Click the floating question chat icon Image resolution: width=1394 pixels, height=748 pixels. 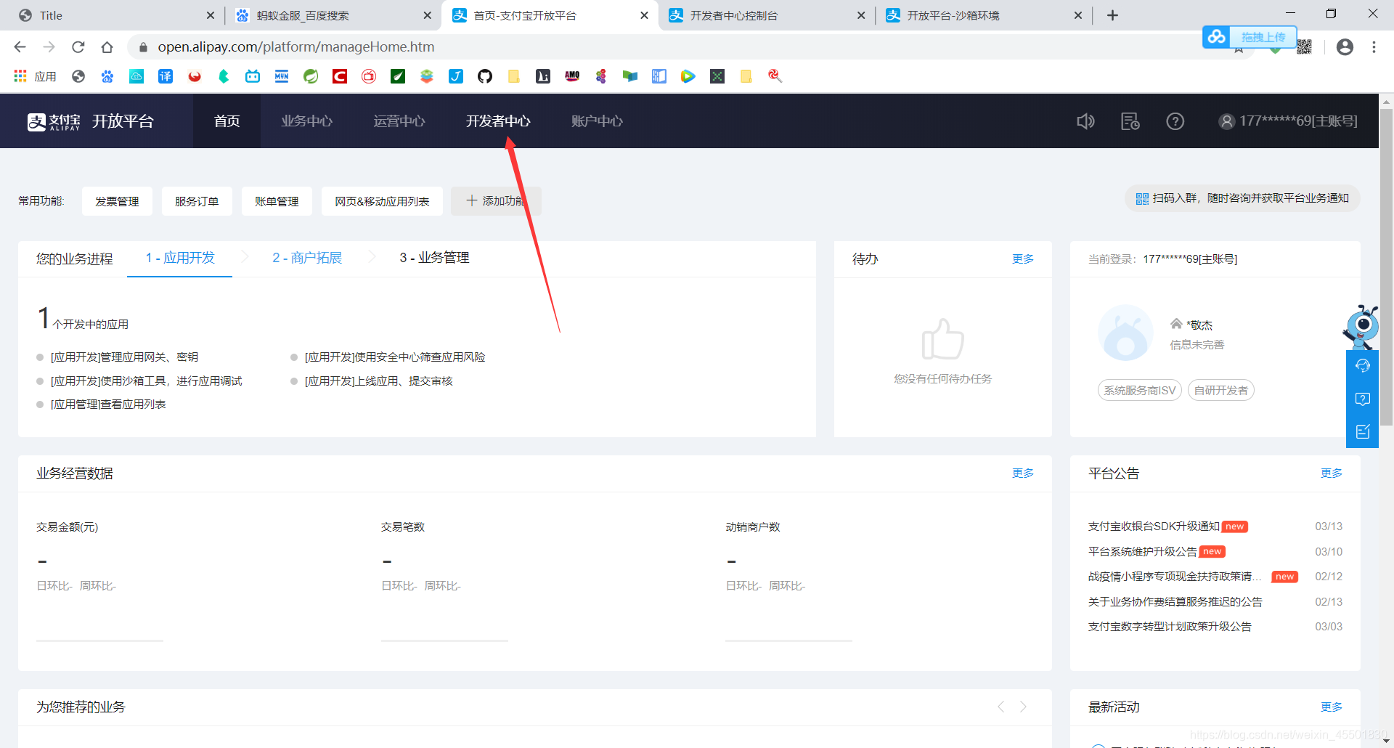pyautogui.click(x=1363, y=399)
